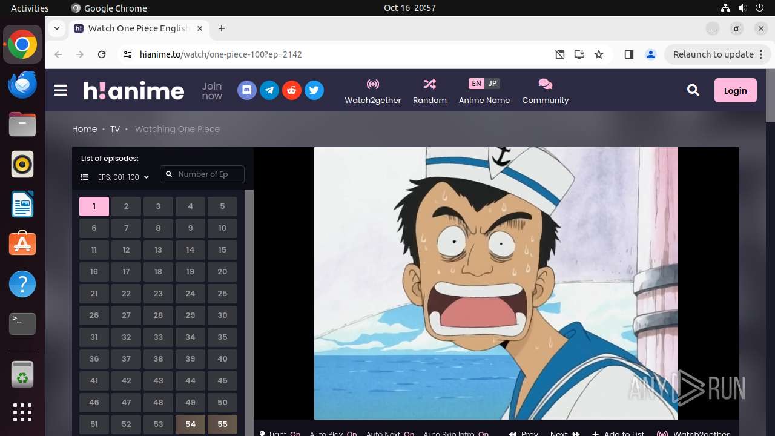Viewport: 775px width, 436px height.
Task: Open the Reddit social link
Action: (x=291, y=91)
